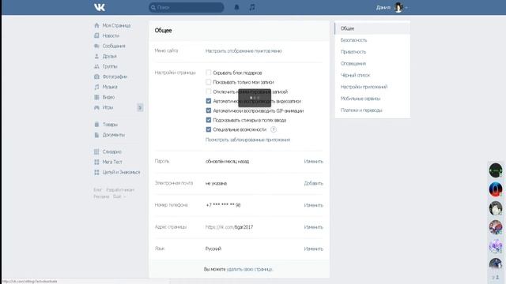
Task: Go to Моя Страница via home icon
Action: tap(112, 25)
